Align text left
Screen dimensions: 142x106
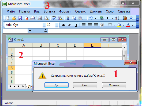[84, 25]
